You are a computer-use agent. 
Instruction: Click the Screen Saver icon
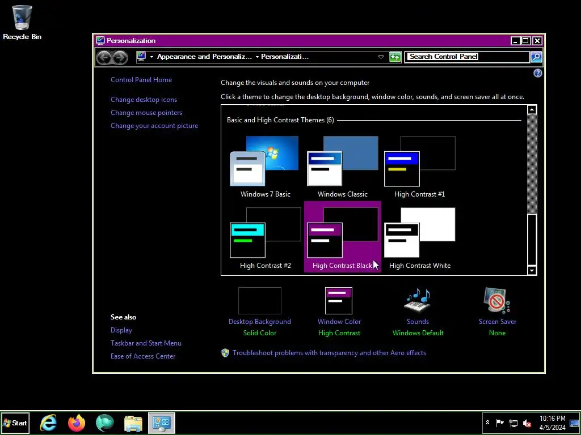[497, 301]
